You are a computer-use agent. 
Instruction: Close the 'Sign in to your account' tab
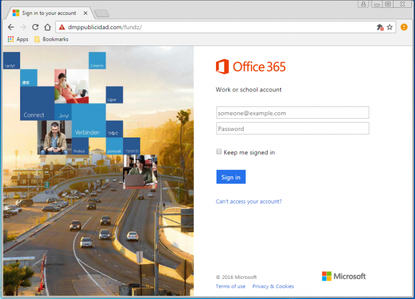tap(86, 13)
